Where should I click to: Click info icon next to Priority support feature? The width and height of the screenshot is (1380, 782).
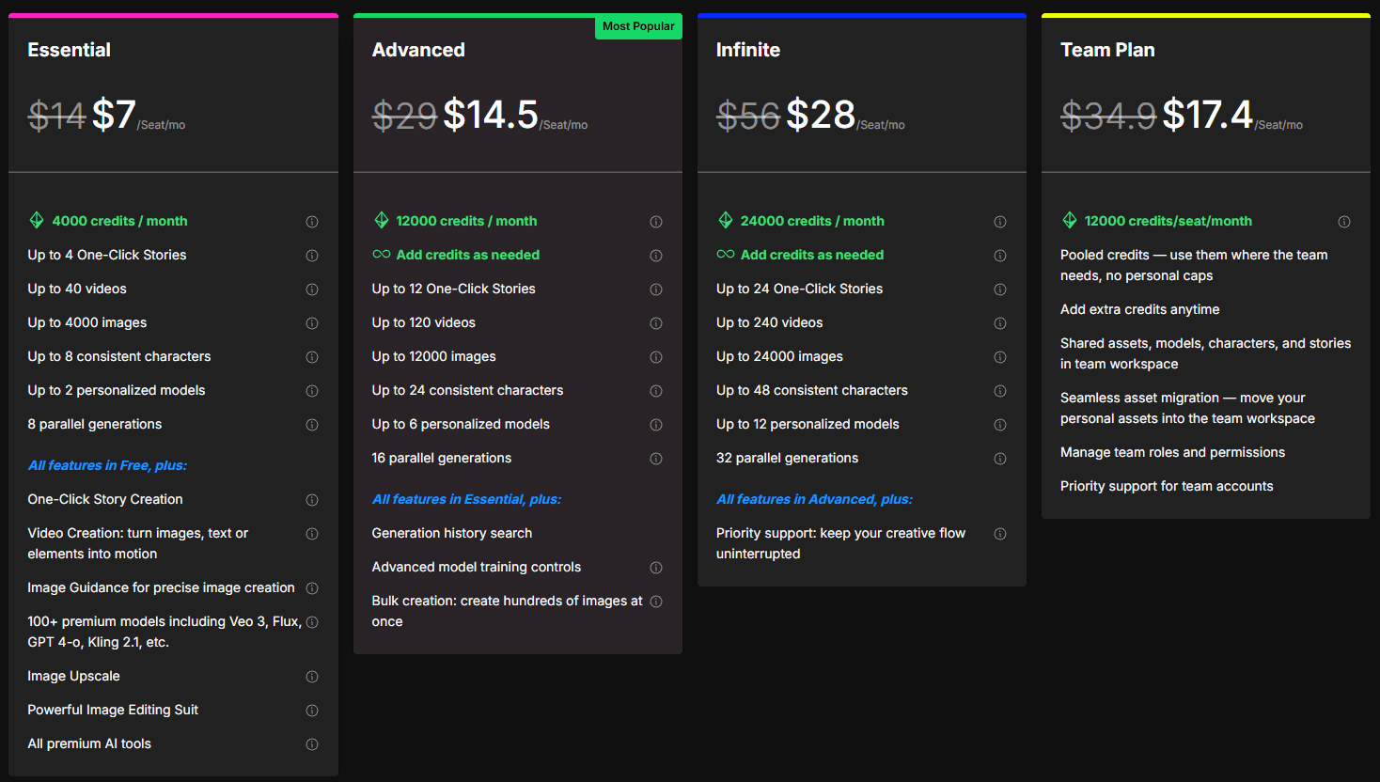tap(1000, 534)
